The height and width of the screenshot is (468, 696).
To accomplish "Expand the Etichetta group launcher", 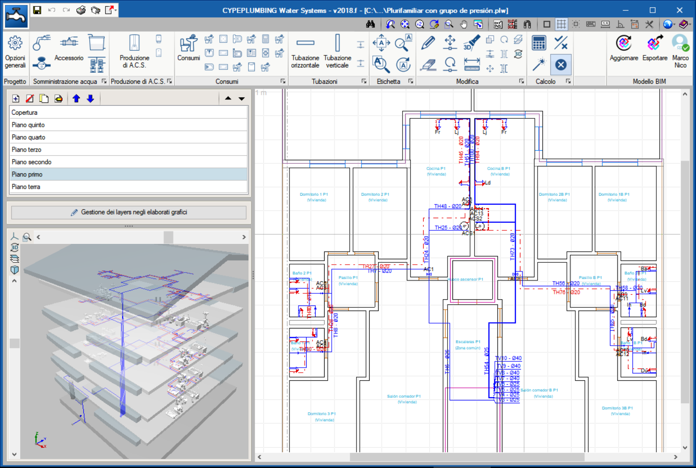I will tap(411, 81).
